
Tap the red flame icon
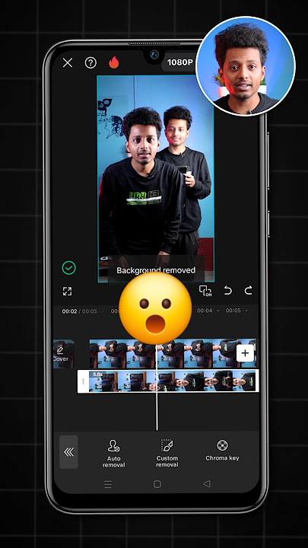pyautogui.click(x=113, y=62)
